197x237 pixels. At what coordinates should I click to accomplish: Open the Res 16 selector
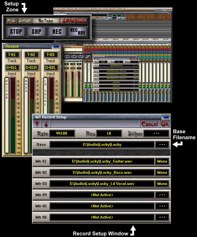point(109,133)
